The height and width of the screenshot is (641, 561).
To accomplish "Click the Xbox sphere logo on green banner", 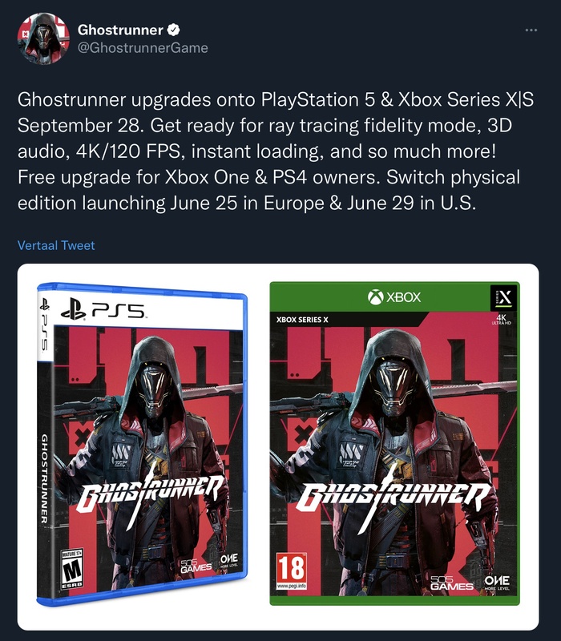I will pyautogui.click(x=375, y=297).
